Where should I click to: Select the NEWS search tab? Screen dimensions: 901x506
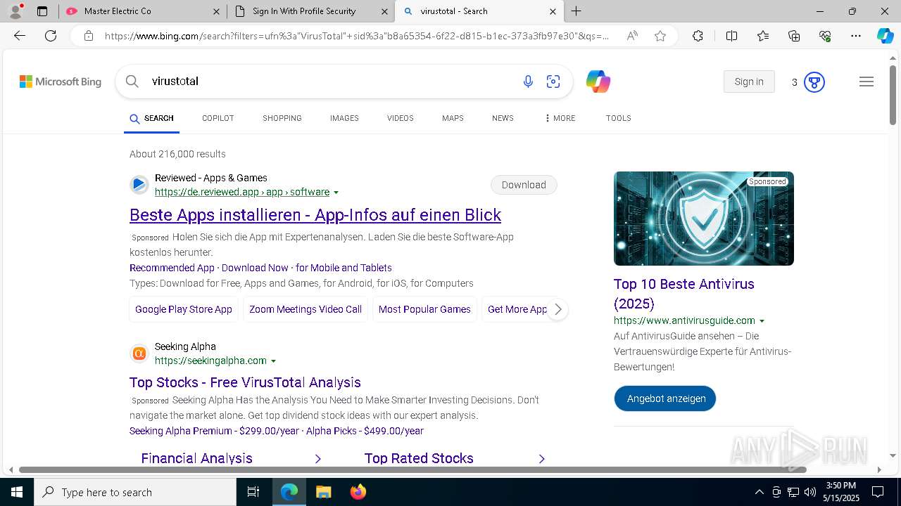tap(503, 118)
